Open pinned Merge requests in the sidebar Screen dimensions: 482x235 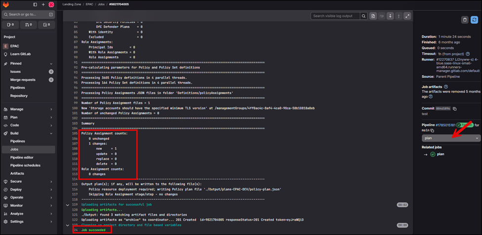click(x=29, y=80)
